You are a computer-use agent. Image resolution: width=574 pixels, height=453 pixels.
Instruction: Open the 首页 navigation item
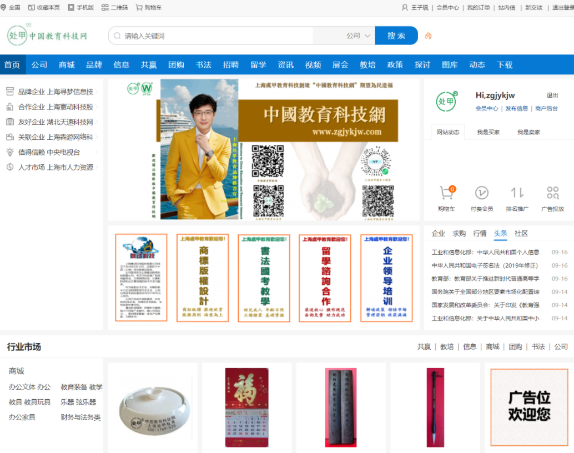[12, 65]
